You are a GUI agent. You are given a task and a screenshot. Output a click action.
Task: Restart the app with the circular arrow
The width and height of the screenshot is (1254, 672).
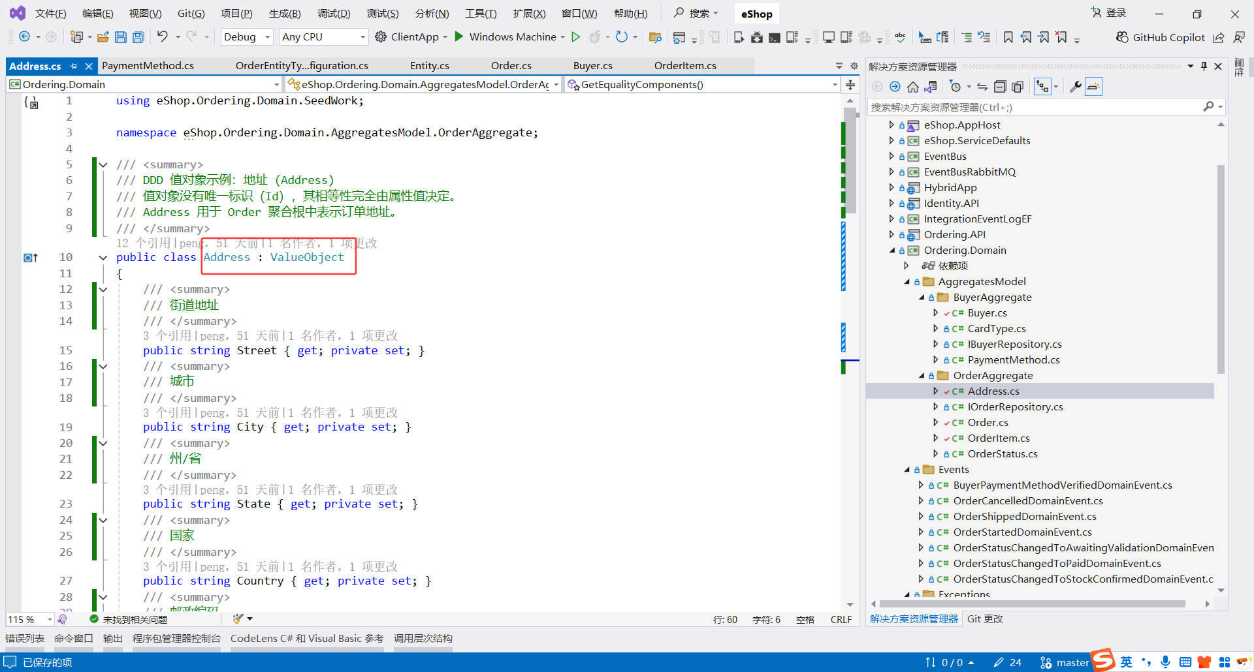point(622,37)
